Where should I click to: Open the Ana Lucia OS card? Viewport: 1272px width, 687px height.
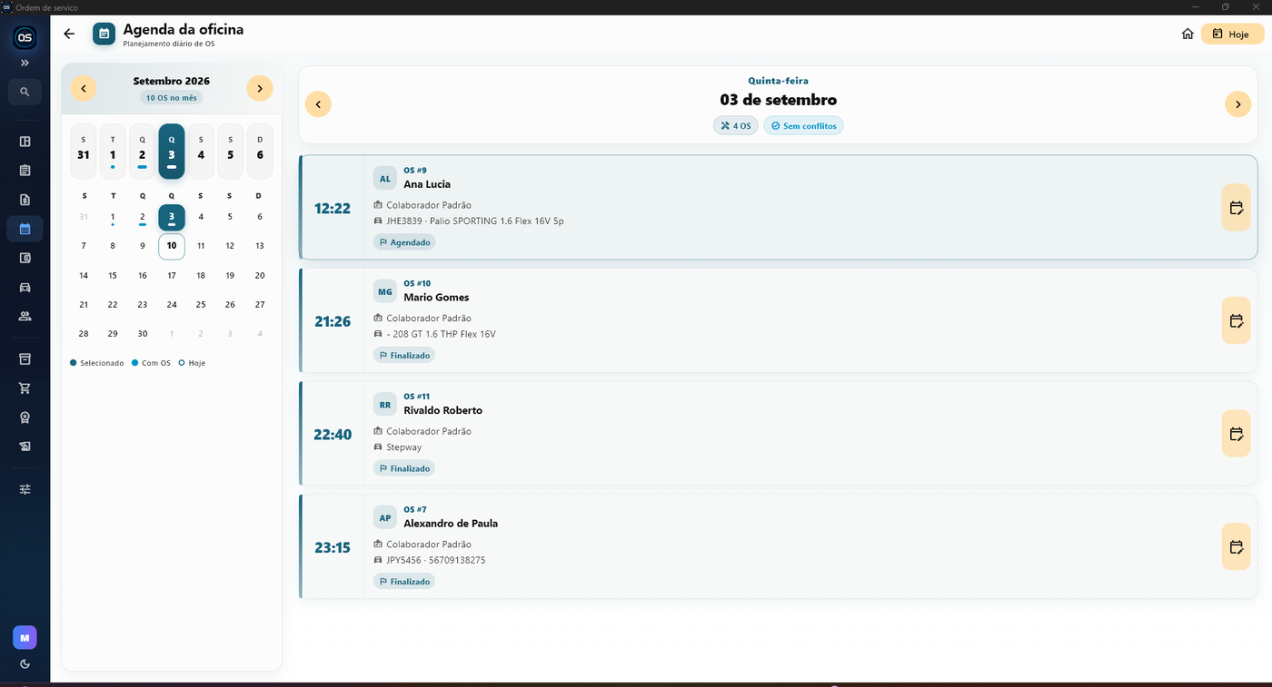point(779,208)
